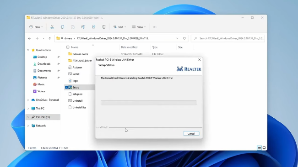Open Music in sidebar

coord(41,84)
